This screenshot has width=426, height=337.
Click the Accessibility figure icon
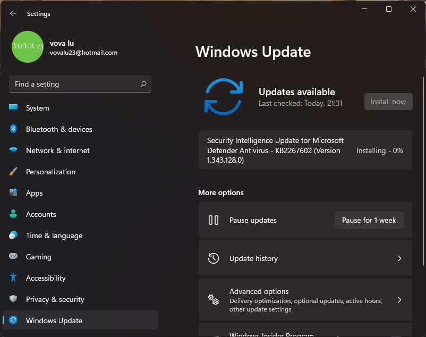[x=13, y=277]
